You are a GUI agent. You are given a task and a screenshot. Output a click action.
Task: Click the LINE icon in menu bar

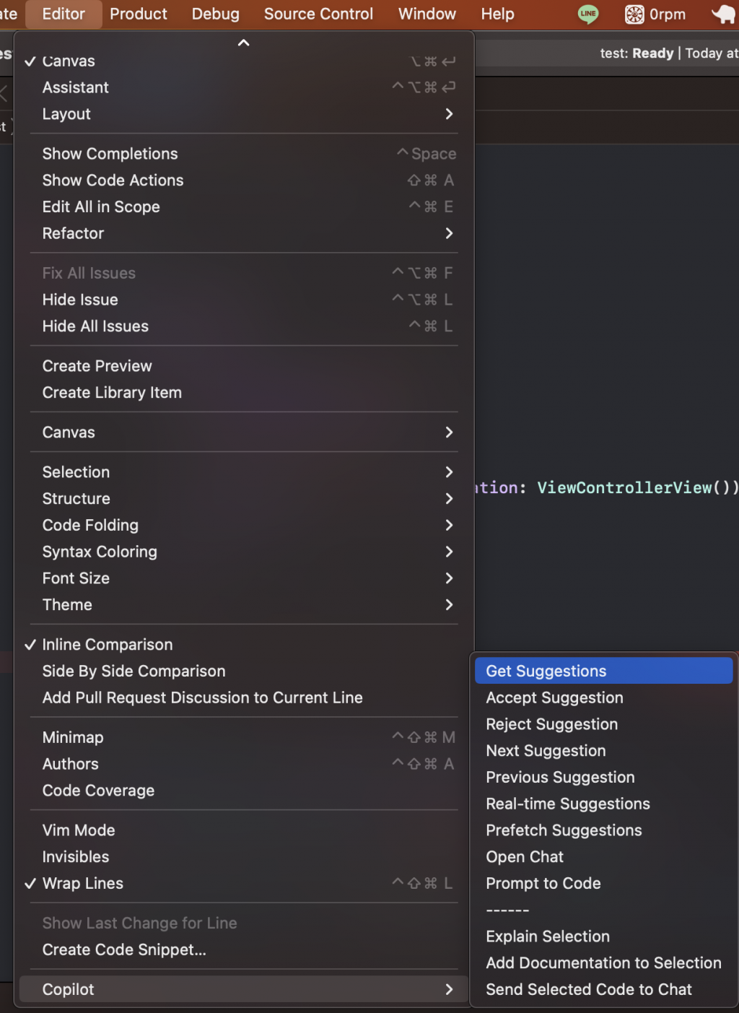[x=588, y=14]
